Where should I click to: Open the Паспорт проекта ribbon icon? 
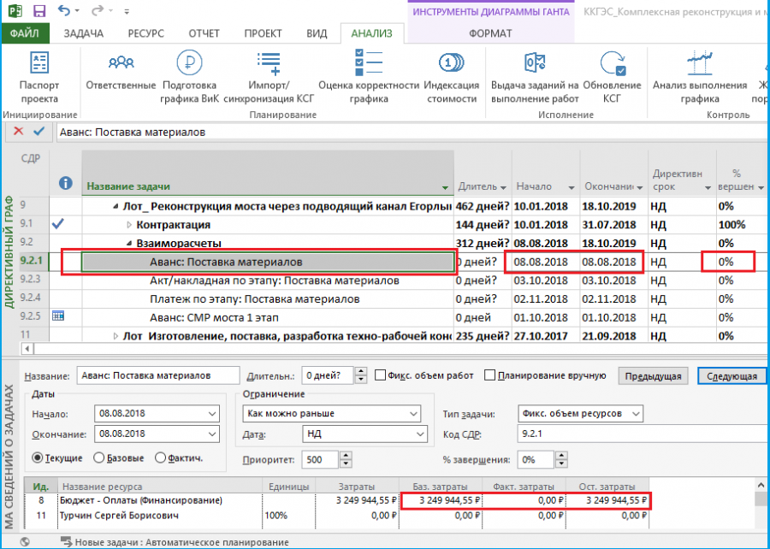click(x=39, y=62)
